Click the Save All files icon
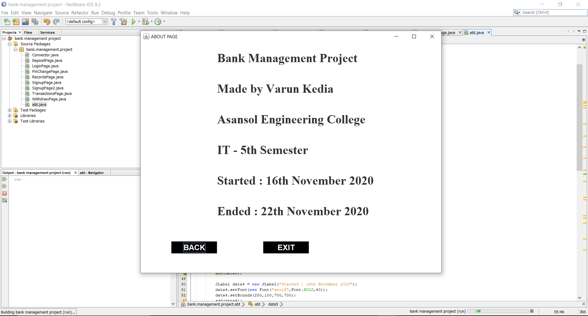This screenshot has height=316, width=588. pyautogui.click(x=35, y=21)
